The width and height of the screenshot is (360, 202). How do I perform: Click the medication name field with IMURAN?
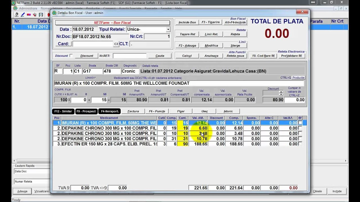(x=179, y=83)
